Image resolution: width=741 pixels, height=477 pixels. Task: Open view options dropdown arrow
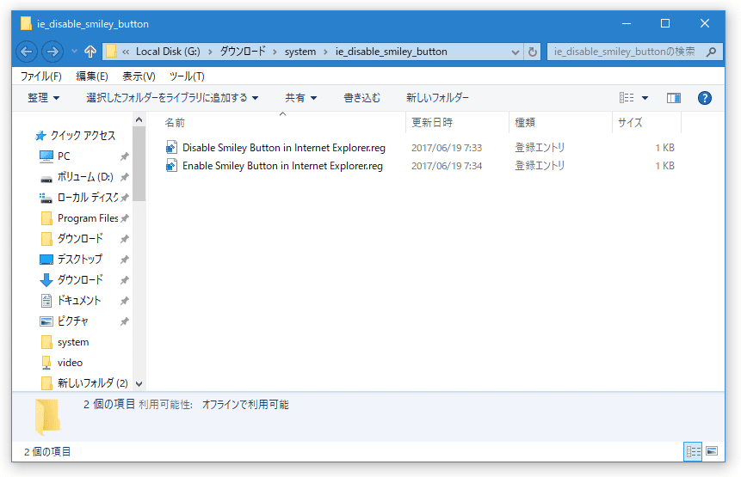point(645,98)
